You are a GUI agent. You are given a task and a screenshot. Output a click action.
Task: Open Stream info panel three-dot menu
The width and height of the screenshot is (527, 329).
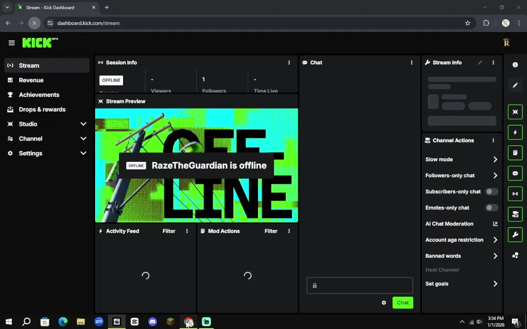point(494,63)
